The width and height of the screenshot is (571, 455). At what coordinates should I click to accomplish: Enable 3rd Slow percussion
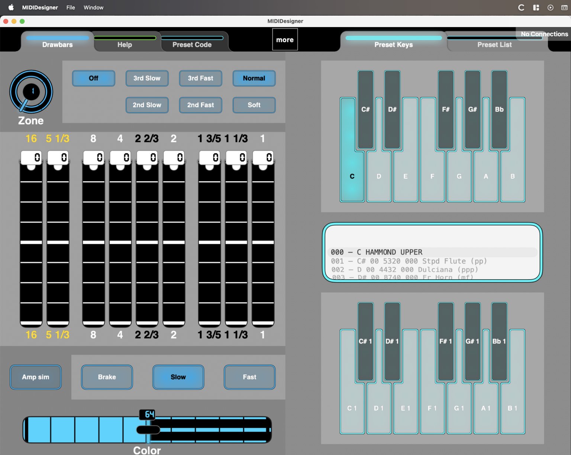[x=147, y=78]
